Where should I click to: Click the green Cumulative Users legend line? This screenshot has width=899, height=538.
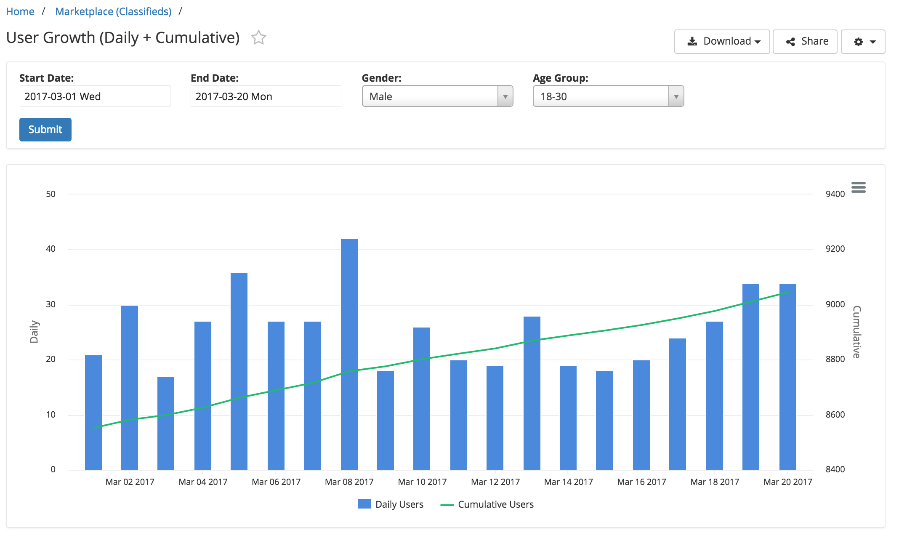pos(447,505)
